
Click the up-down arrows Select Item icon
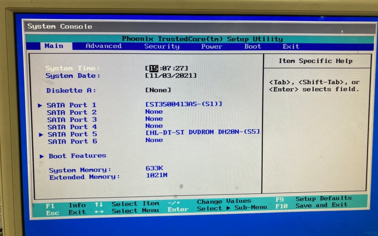pos(99,205)
